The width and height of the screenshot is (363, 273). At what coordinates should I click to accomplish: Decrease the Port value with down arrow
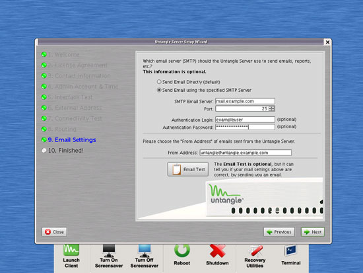272,110
